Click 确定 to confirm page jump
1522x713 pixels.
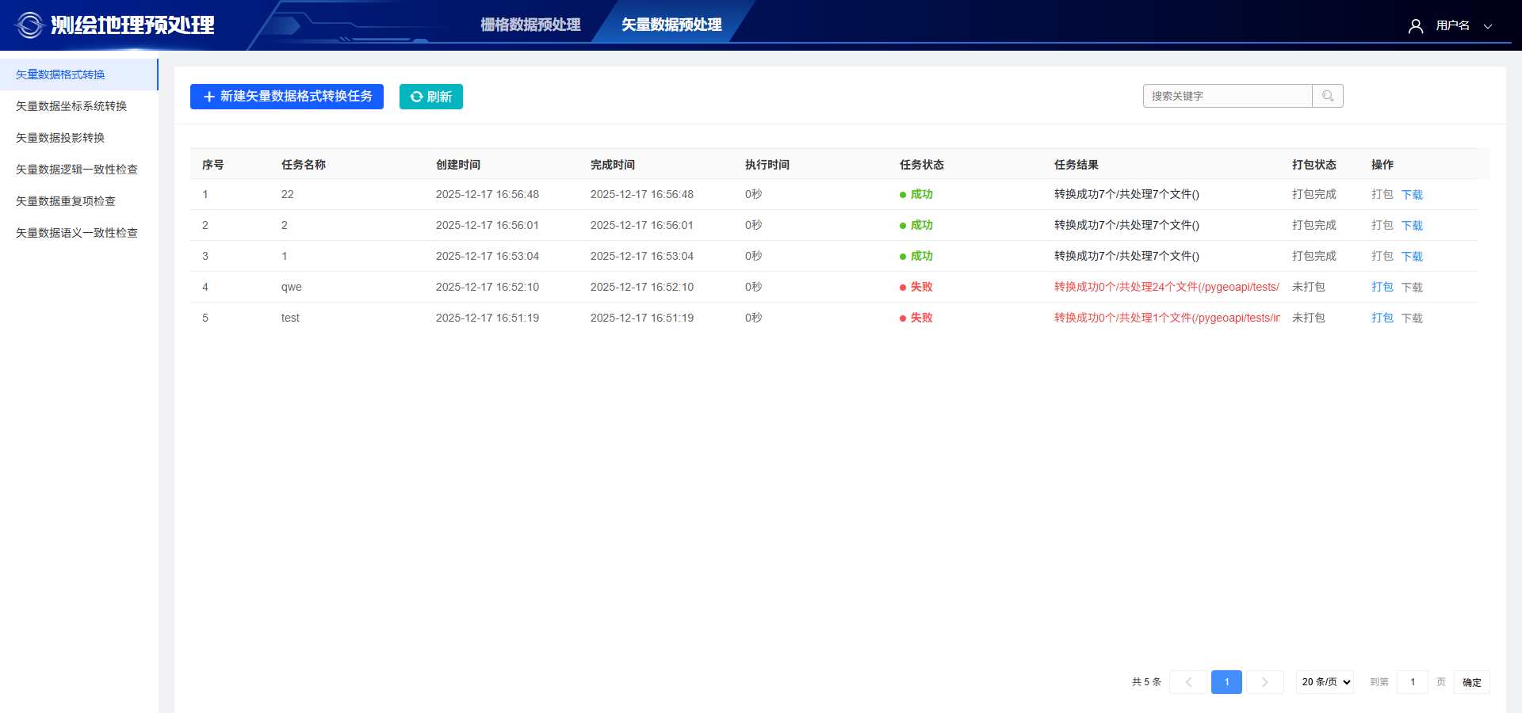pos(1471,682)
